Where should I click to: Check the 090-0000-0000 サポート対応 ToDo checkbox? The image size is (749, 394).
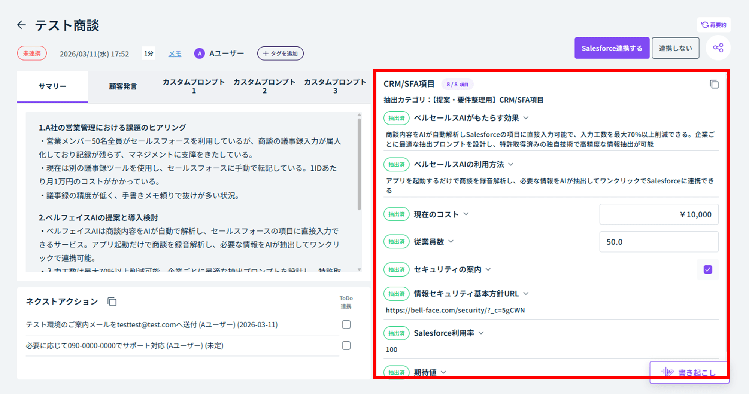coord(346,345)
